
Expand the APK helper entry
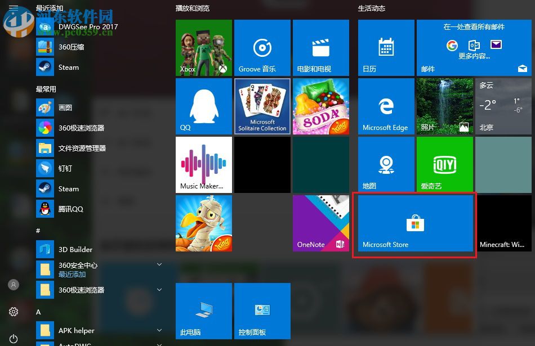[x=159, y=330]
